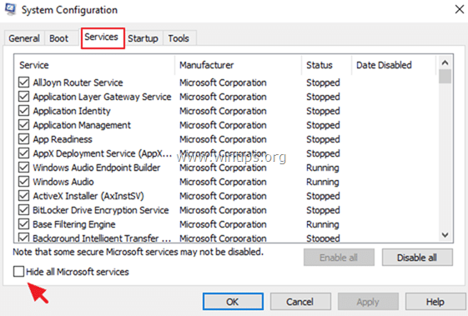This screenshot has height=316, width=468.
Task: Click 'Running' status of Windows Audio Endpoint Builder
Action: tap(323, 168)
